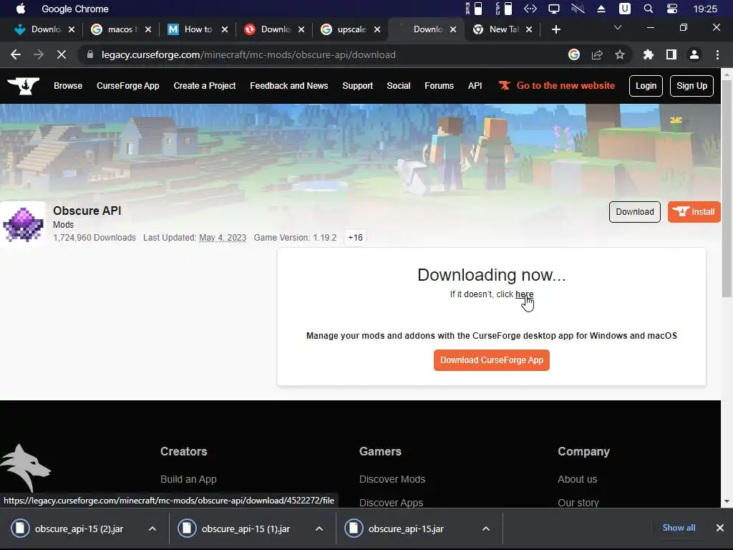Open Create a Project nav item
Image resolution: width=733 pixels, height=550 pixels.
point(204,86)
